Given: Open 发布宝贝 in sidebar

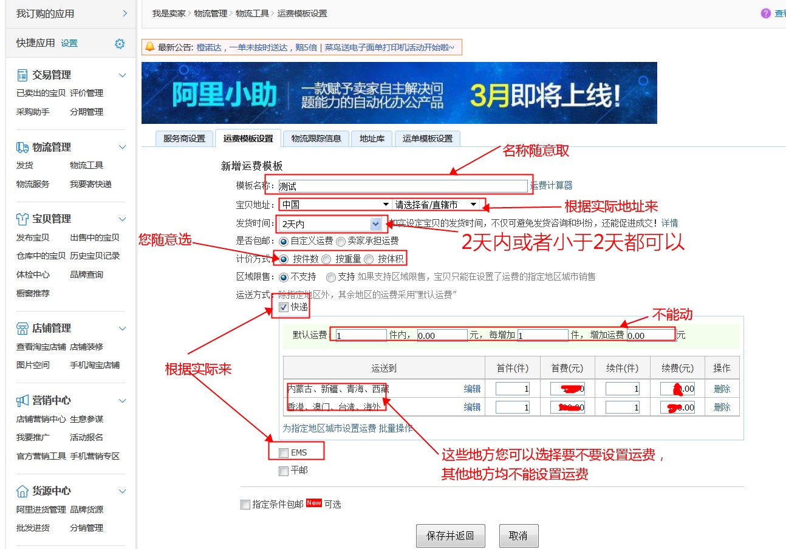Looking at the screenshot, I should coord(33,238).
